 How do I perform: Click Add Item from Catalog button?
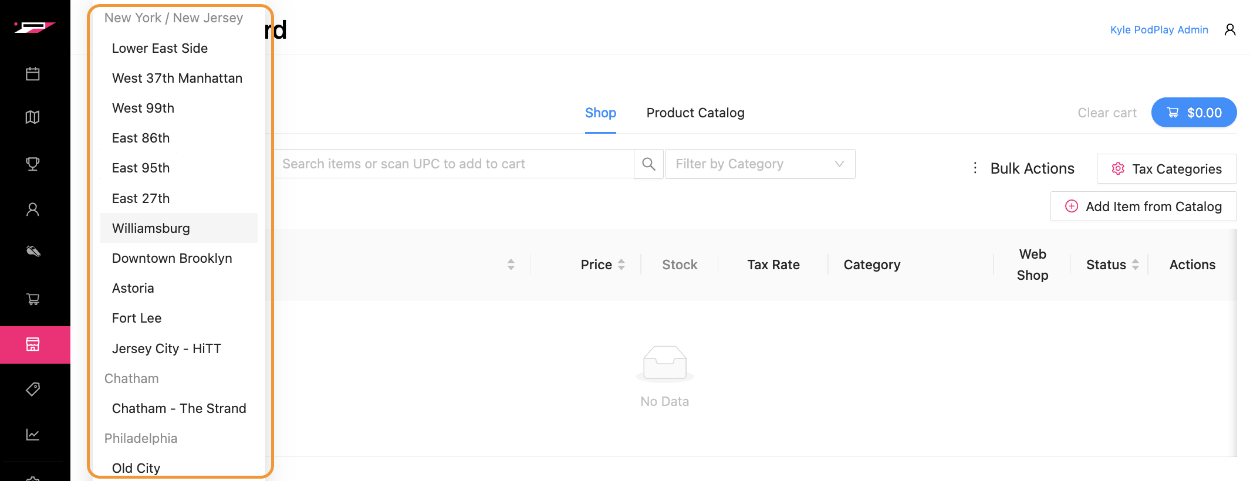[1143, 206]
